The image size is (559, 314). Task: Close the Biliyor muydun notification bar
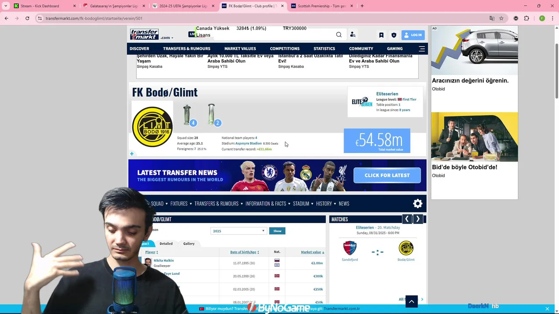(x=547, y=309)
